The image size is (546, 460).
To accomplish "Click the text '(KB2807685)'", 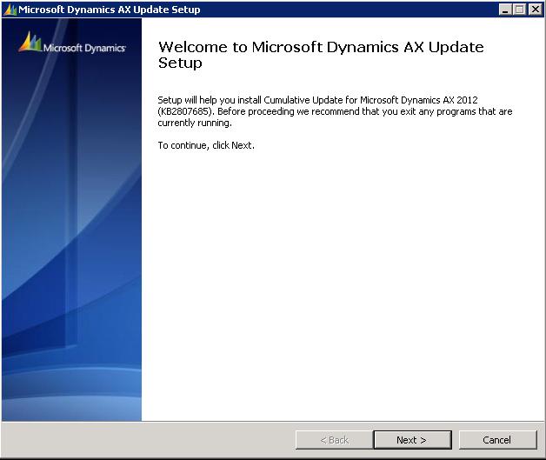I will click(x=185, y=111).
